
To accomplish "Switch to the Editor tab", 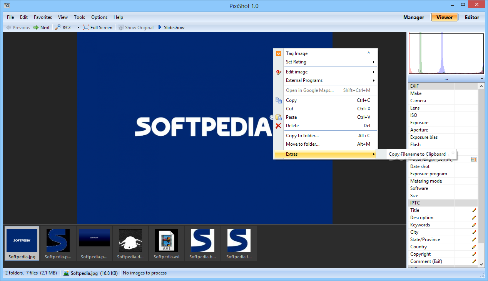I will coord(472,17).
